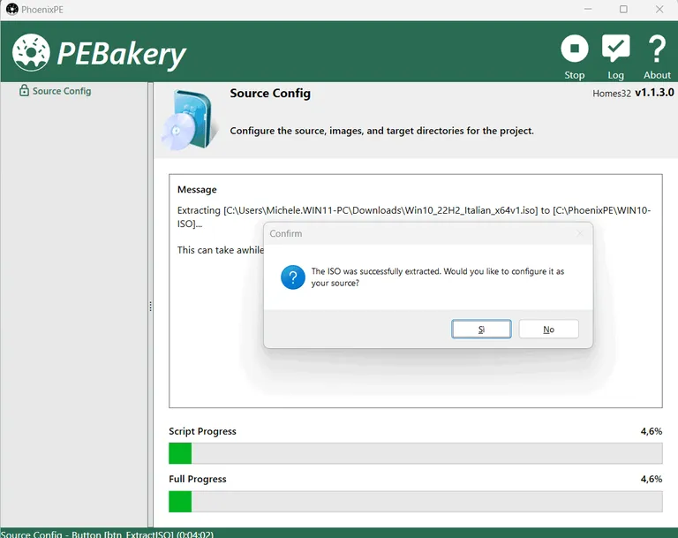
Task: Click the PEBakery donut logo
Action: pyautogui.click(x=30, y=53)
